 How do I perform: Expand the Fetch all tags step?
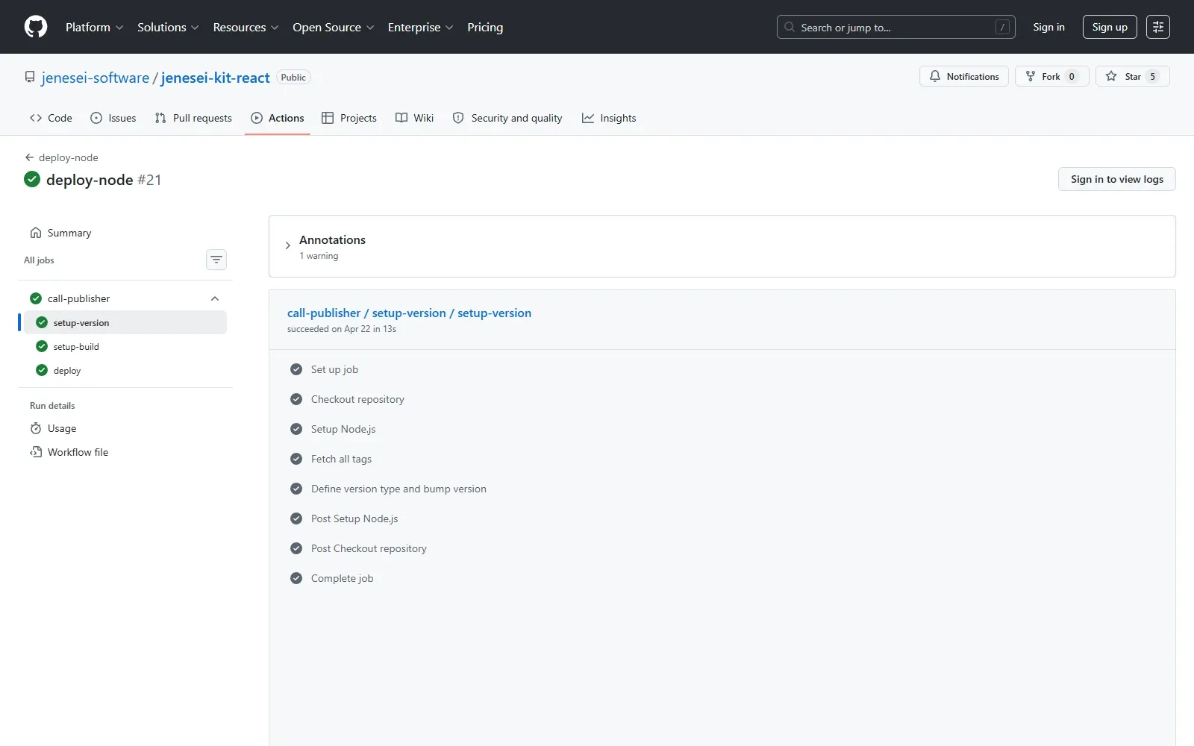pos(722,459)
